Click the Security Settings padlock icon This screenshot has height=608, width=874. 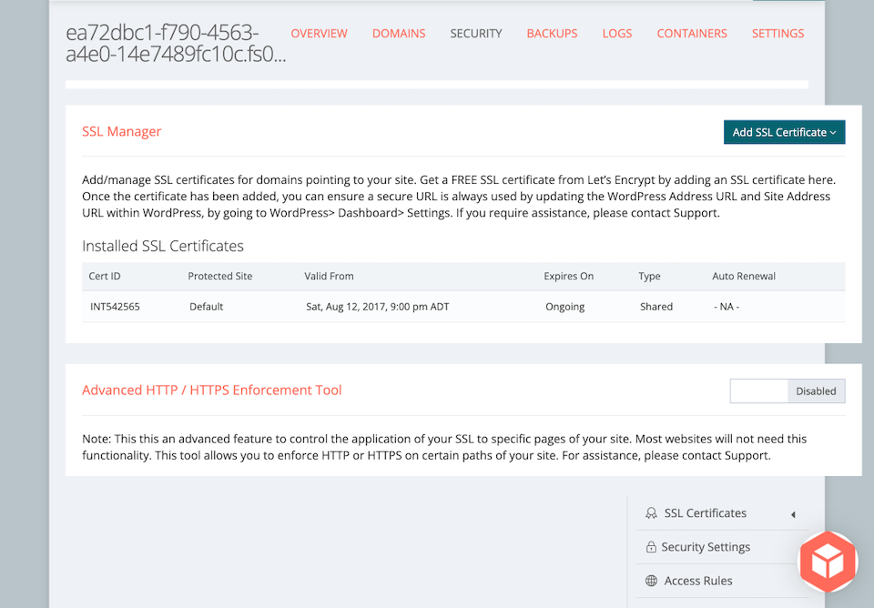(650, 547)
